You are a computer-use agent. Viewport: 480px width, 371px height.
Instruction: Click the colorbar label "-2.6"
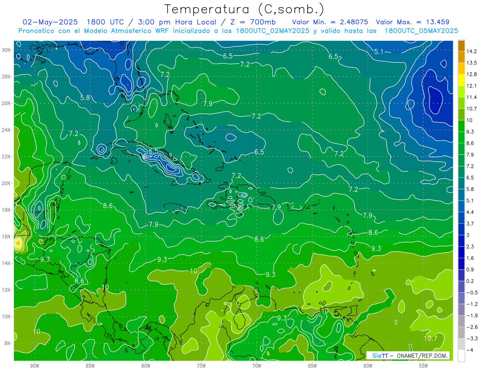click(x=472, y=327)
